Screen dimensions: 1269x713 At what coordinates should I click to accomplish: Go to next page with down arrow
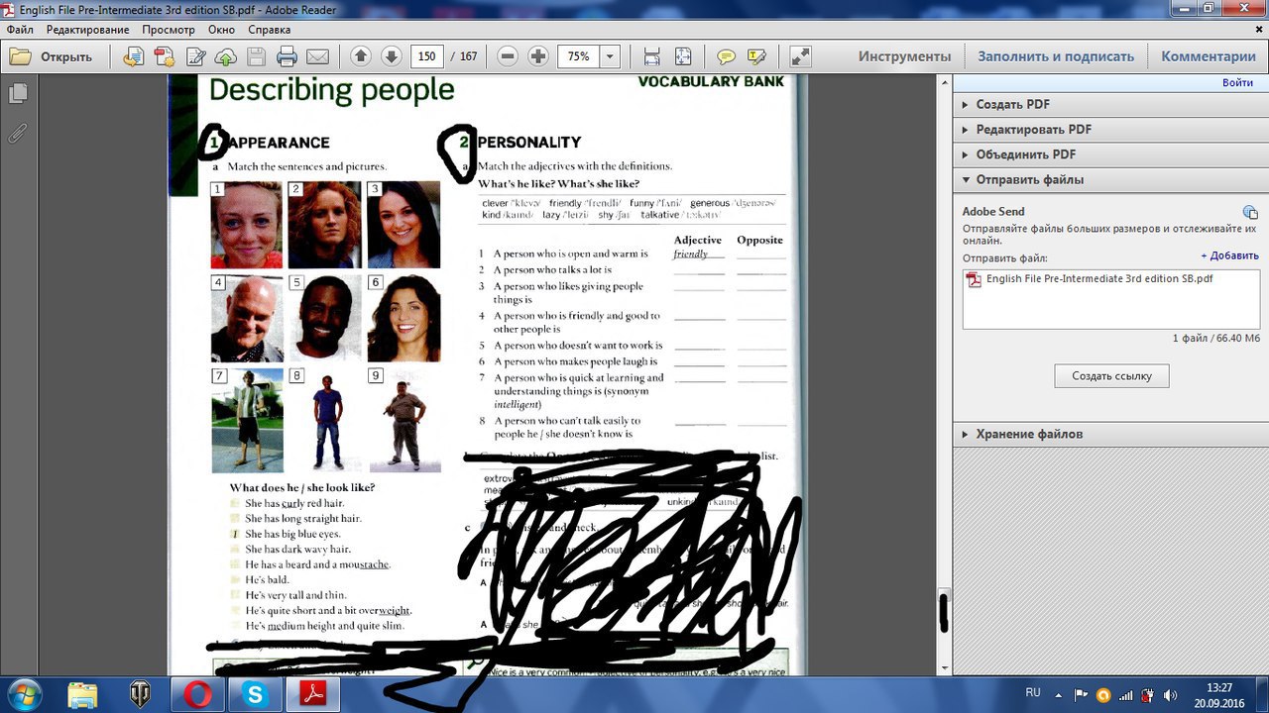(x=391, y=56)
